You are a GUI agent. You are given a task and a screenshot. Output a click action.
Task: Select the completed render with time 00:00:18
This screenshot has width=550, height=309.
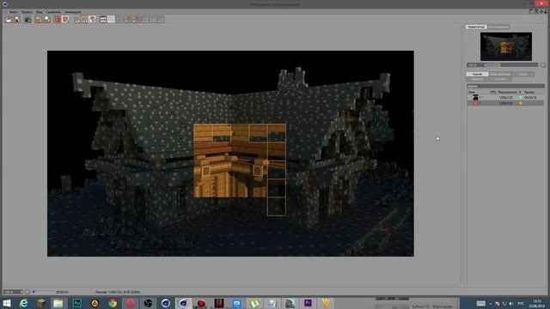[x=506, y=97]
